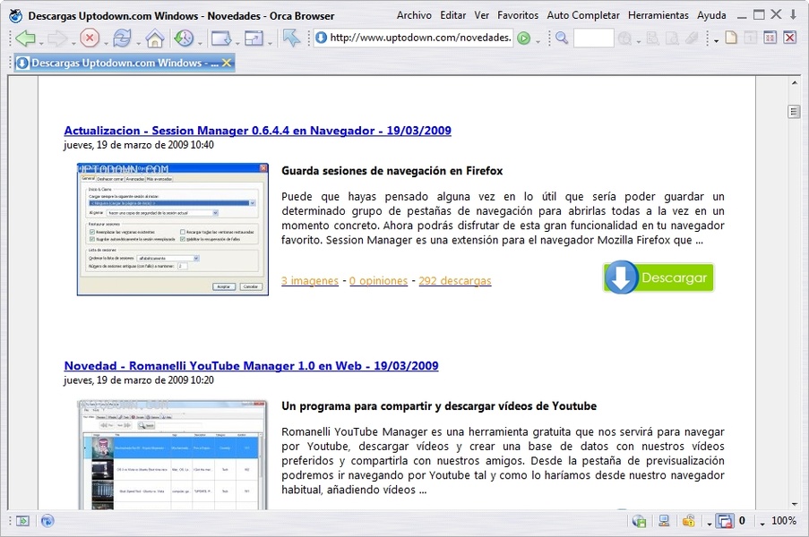Open the Favoritos menu
Screen dimensions: 809x537
point(518,15)
